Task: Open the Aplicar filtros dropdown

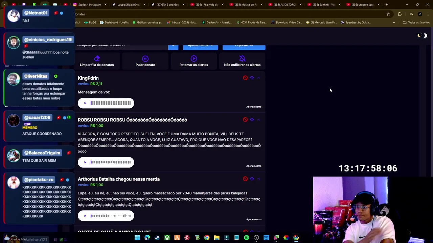Action: [x=200, y=47]
